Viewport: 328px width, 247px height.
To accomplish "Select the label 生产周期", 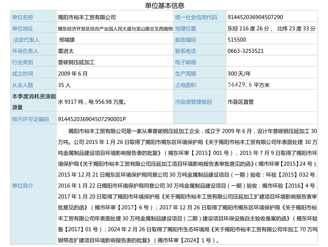I will pos(186,74).
